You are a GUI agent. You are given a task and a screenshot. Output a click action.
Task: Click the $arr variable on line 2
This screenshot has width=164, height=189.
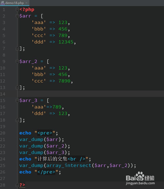point(25,16)
